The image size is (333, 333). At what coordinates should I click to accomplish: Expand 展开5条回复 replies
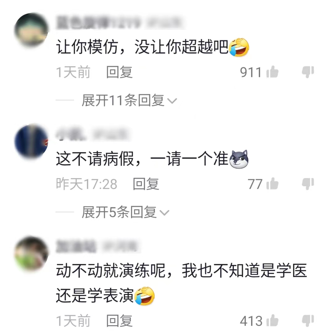tap(125, 212)
